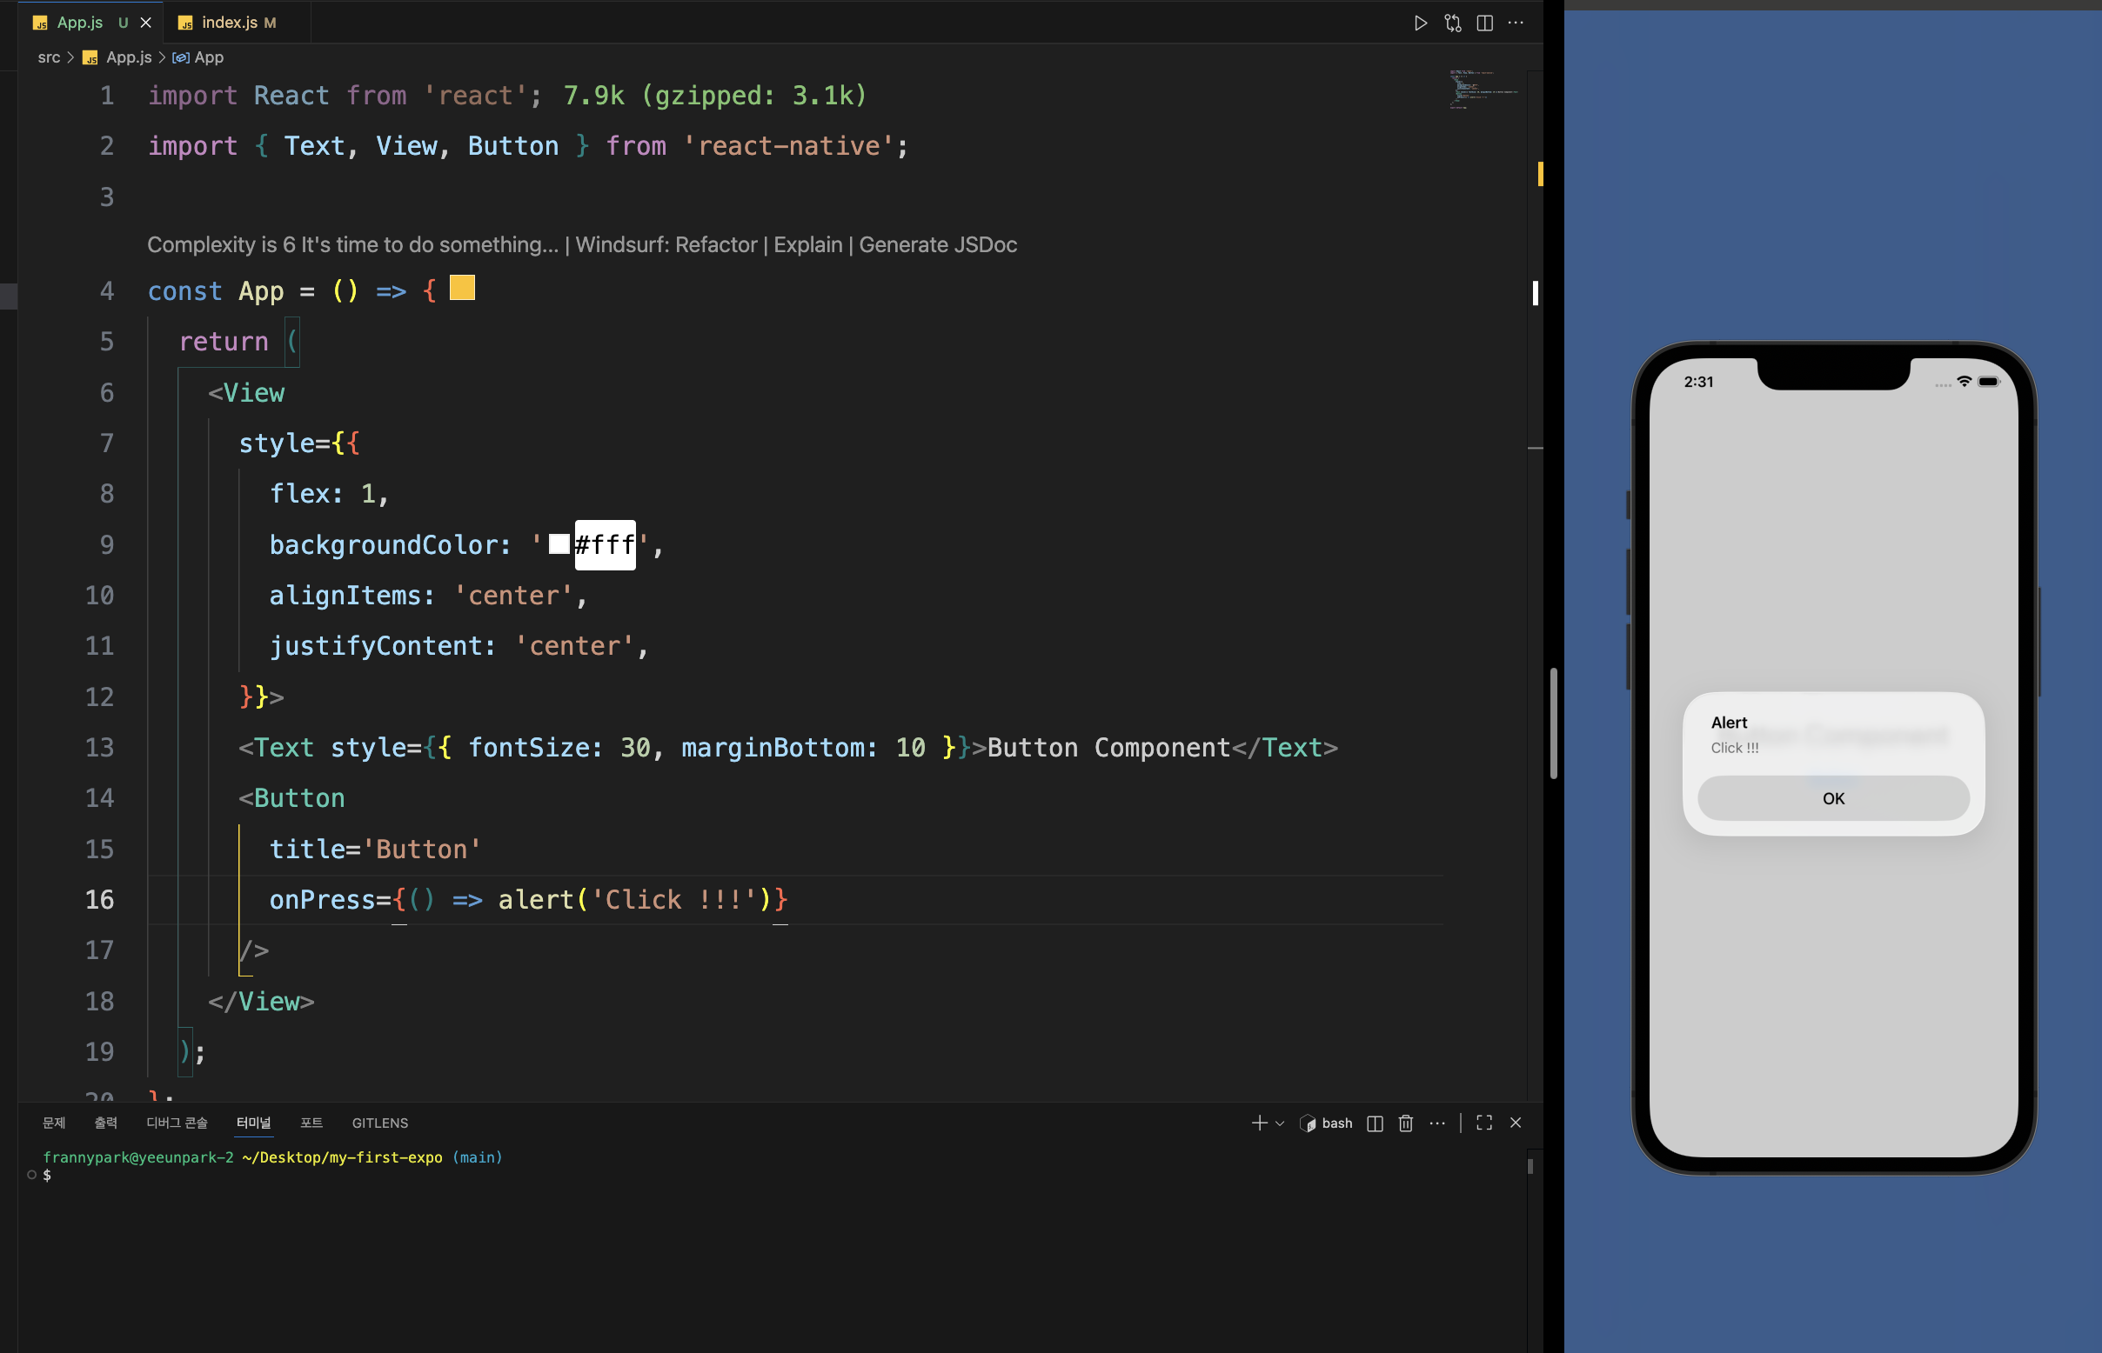The height and width of the screenshot is (1353, 2102).
Task: Open the editor's more actions ellipsis
Action: 1516,23
